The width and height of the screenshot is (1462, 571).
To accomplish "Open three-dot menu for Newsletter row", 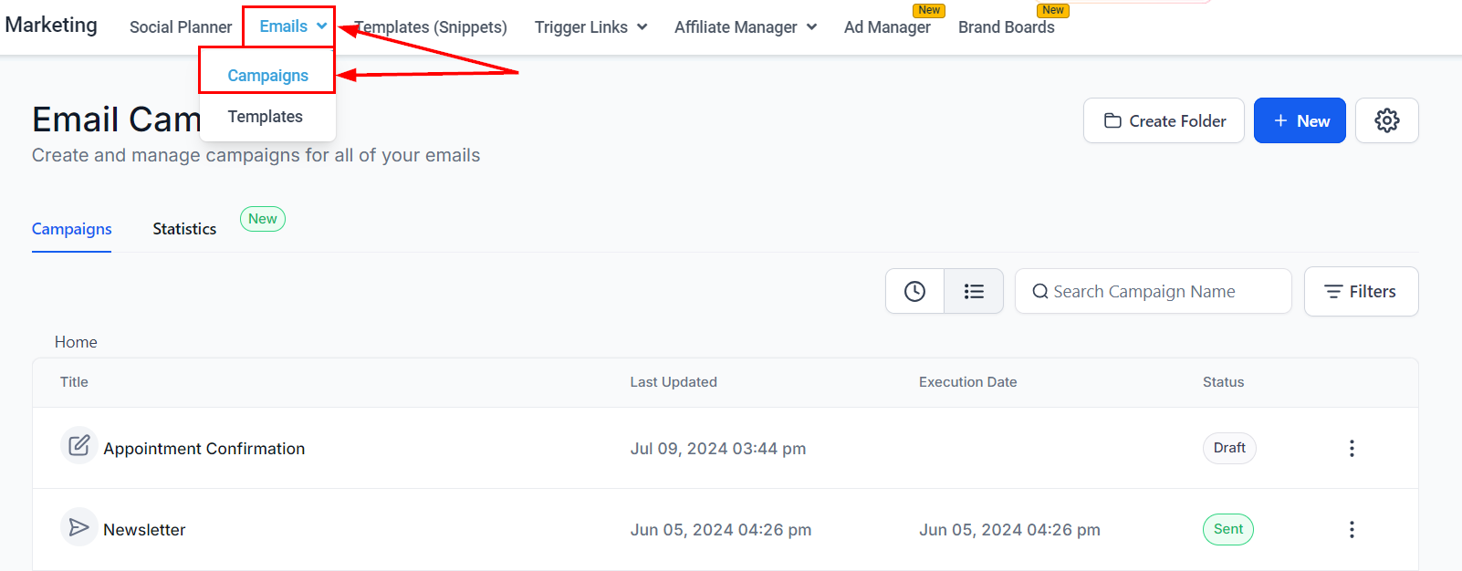I will [x=1352, y=529].
